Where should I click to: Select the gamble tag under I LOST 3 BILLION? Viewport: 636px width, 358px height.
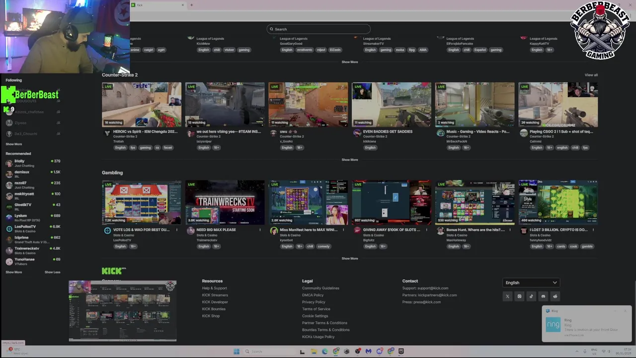(587, 246)
